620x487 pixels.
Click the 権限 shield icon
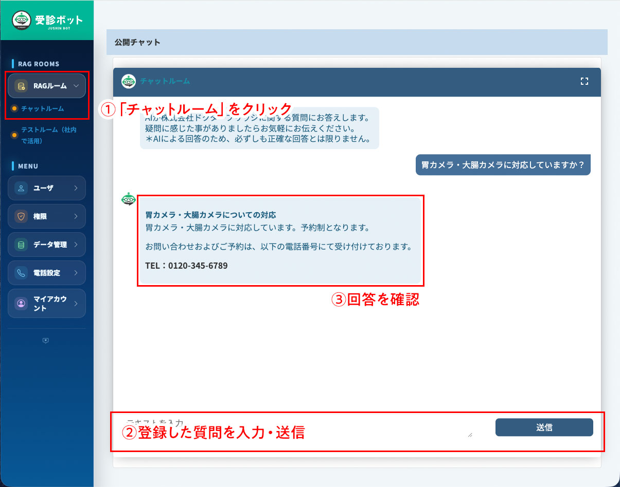point(21,216)
